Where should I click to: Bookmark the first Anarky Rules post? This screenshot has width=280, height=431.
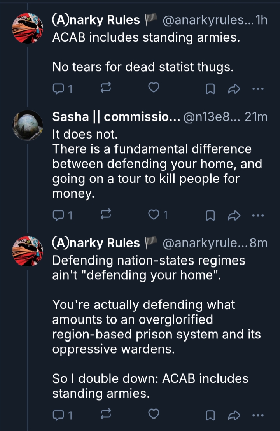point(210,89)
